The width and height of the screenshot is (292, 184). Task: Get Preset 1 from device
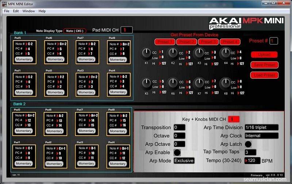(165, 42)
